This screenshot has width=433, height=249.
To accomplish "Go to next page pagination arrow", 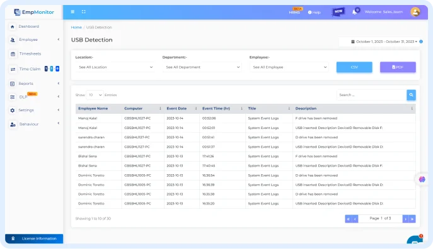I will (406, 219).
